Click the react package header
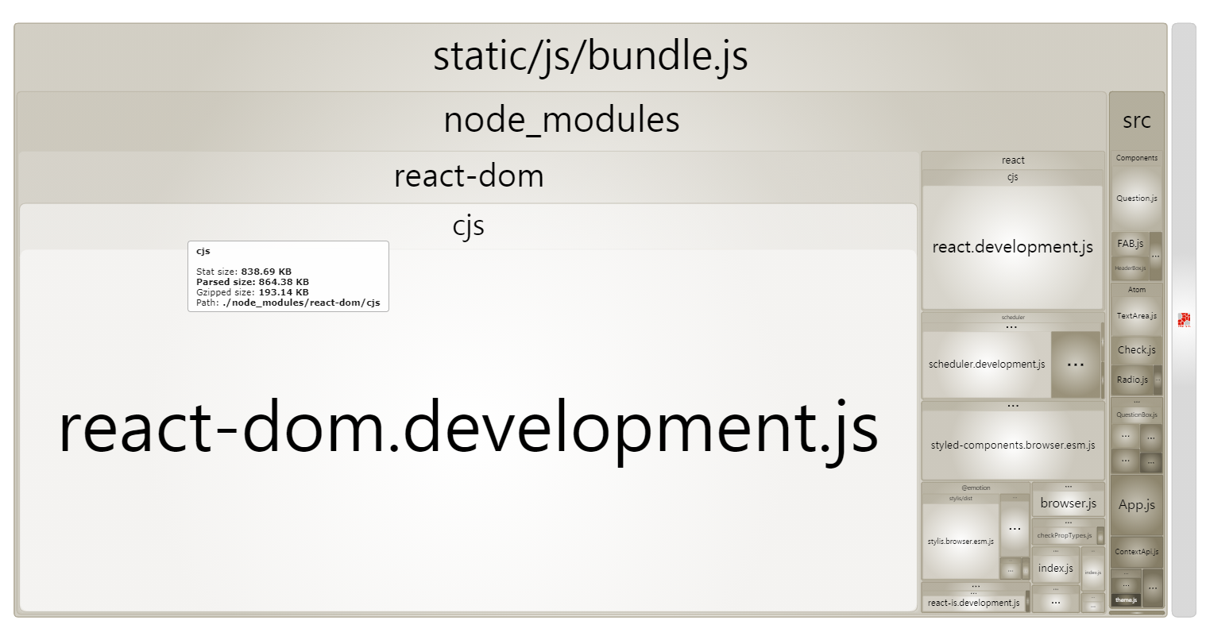The height and width of the screenshot is (644, 1206). click(x=1013, y=160)
